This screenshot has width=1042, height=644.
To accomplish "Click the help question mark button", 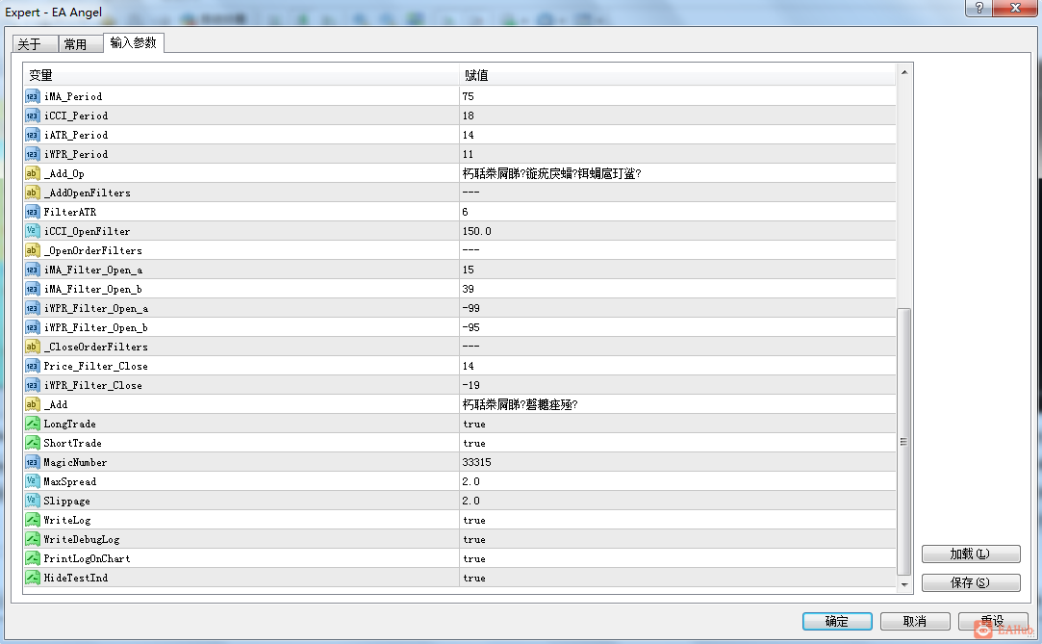I will coord(978,8).
